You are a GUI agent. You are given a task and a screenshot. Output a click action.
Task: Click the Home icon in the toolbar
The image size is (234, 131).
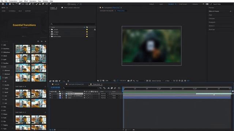pyautogui.click(x=3, y=4)
